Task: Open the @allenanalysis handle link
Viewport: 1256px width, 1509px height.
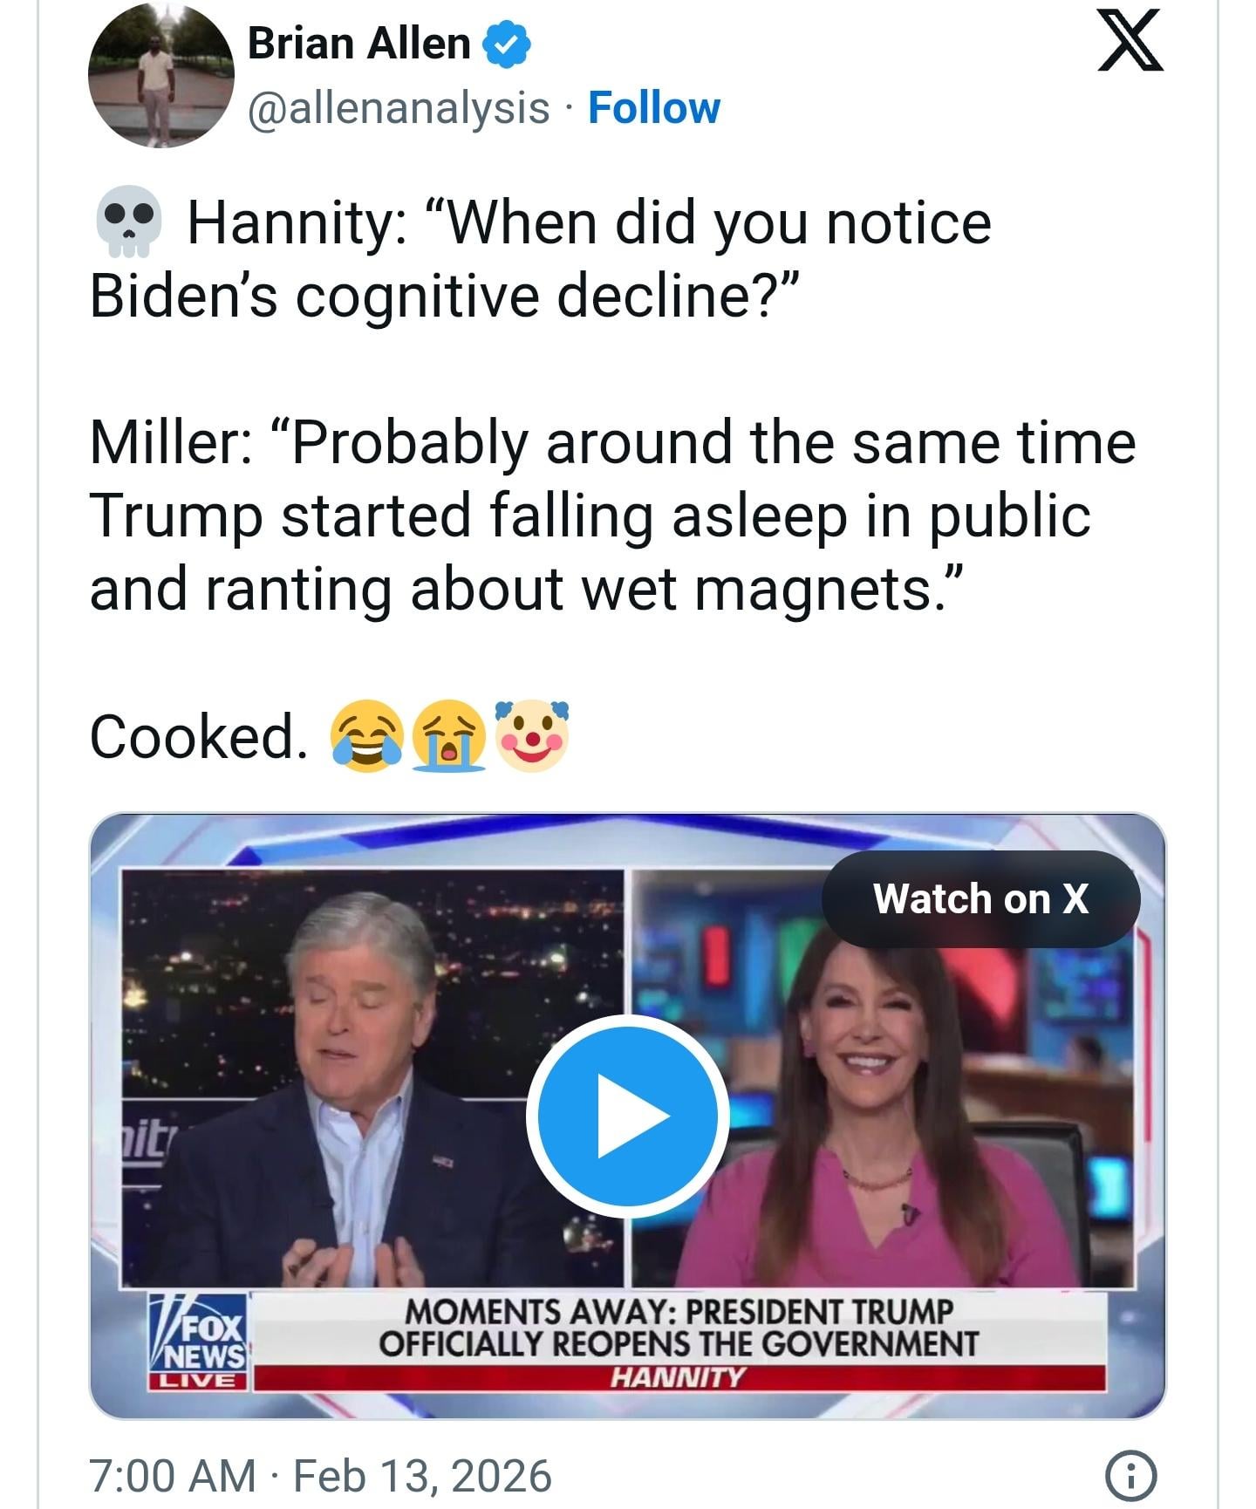Action: pos(399,108)
